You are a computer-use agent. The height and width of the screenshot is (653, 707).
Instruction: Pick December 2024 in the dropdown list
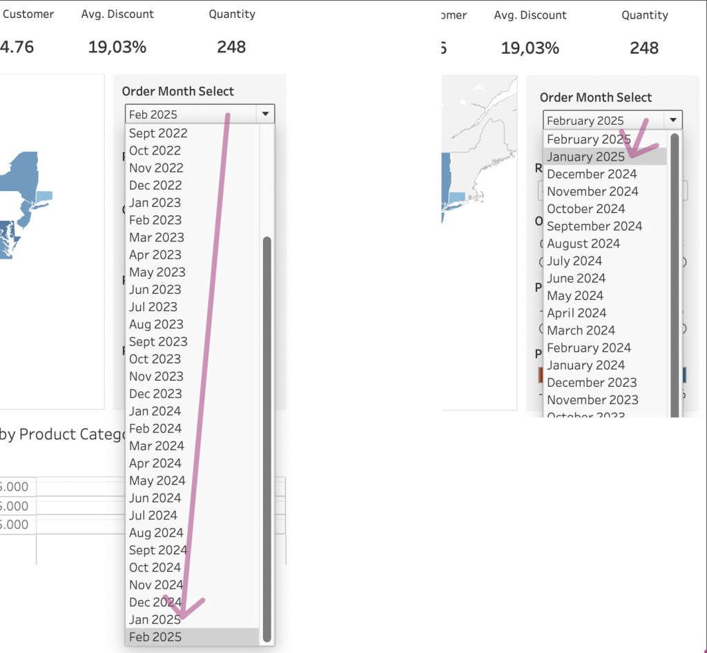pos(592,174)
